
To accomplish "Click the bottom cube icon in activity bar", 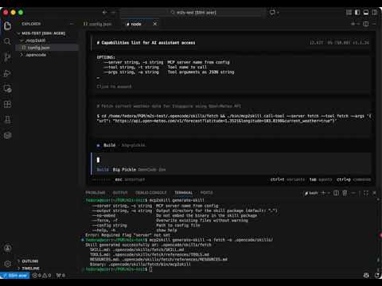I will click(x=7, y=135).
